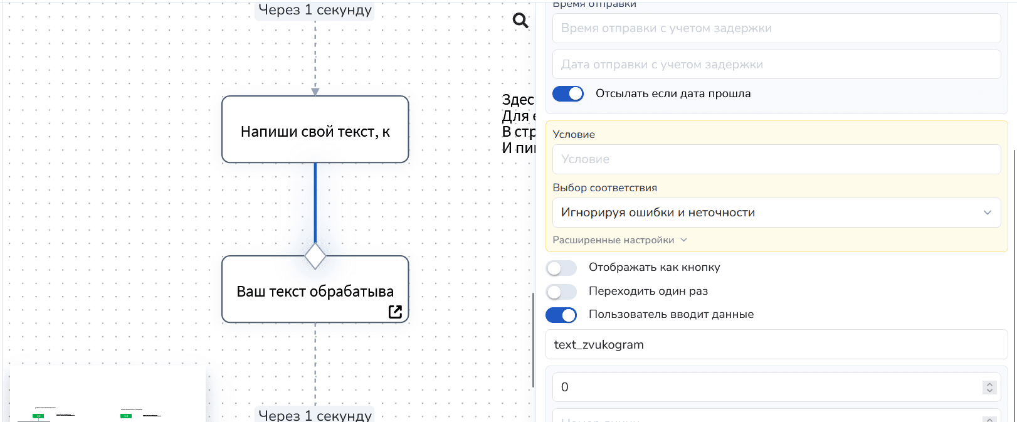Disable the "Отсылать если дата прошла" switch
Viewport: 1017px width, 422px height.
(x=568, y=93)
